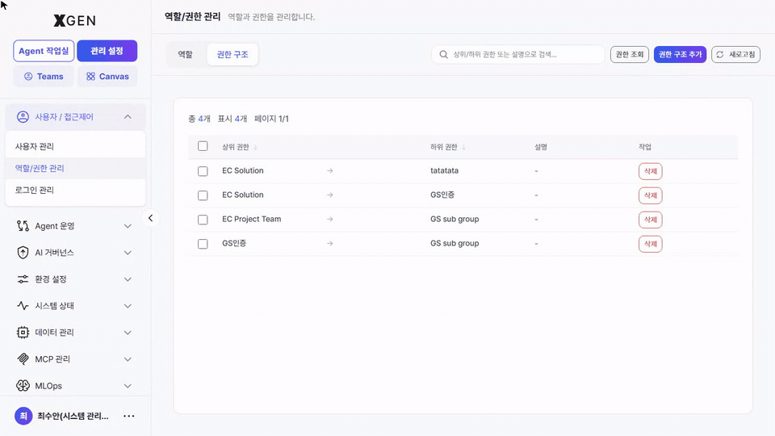Screen dimensions: 775x436
Task: Toggle the select-all header checkbox
Action: point(203,146)
